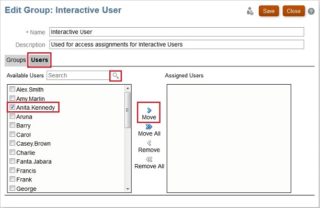The width and height of the screenshot is (320, 208).
Task: Click the Frank name text
Action: click(x=24, y=179)
